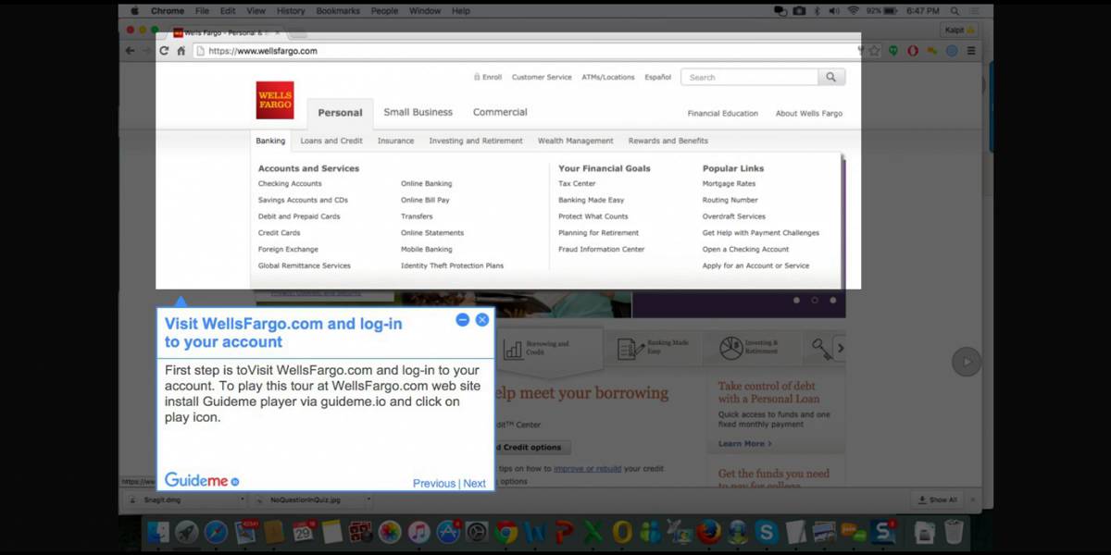
Task: Open the Chrome menu in the menu bar
Action: click(168, 10)
